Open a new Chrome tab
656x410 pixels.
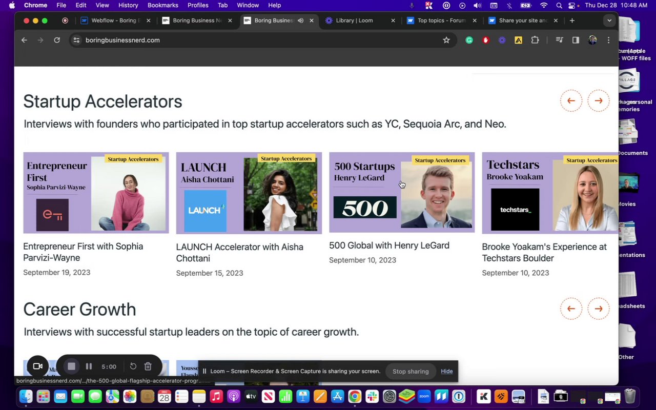(x=572, y=20)
